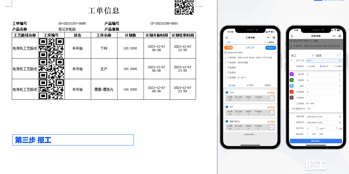This screenshot has width=349, height=174.
Task: Click product code CP-20231205-0001
Action: (x=164, y=23)
